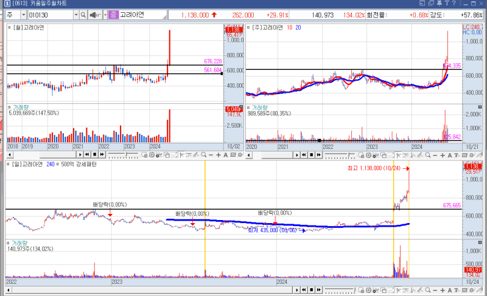Click daily chart zoom slider

(x=340, y=290)
